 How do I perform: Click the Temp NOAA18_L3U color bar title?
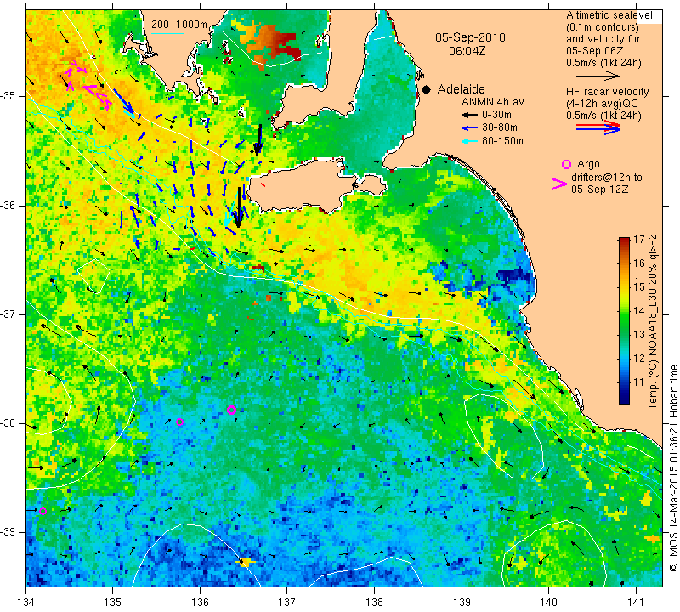coord(653,321)
